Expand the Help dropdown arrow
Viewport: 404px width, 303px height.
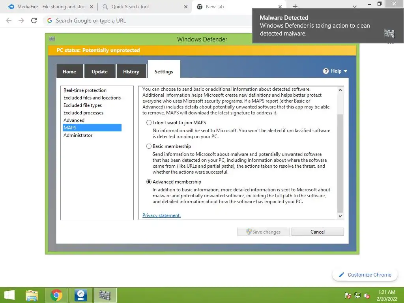tap(346, 71)
